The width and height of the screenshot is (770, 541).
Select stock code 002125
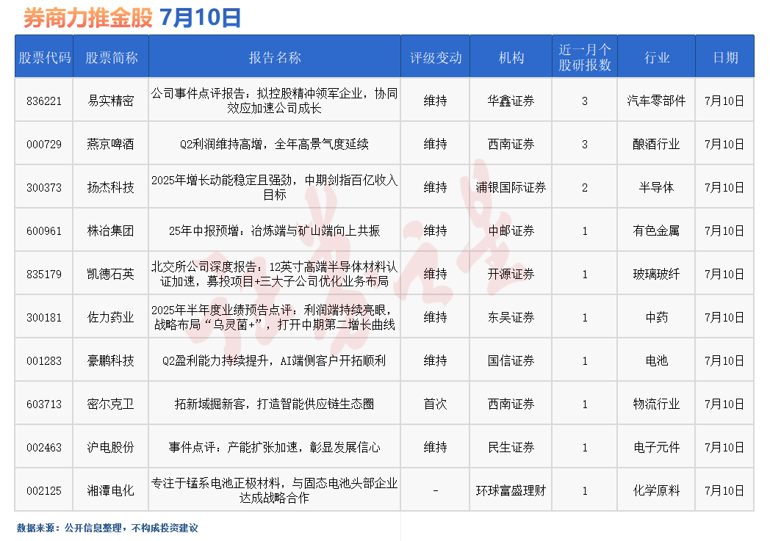tap(44, 490)
